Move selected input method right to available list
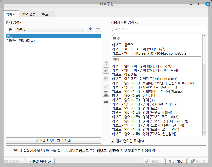212x167 pixels. (106, 70)
